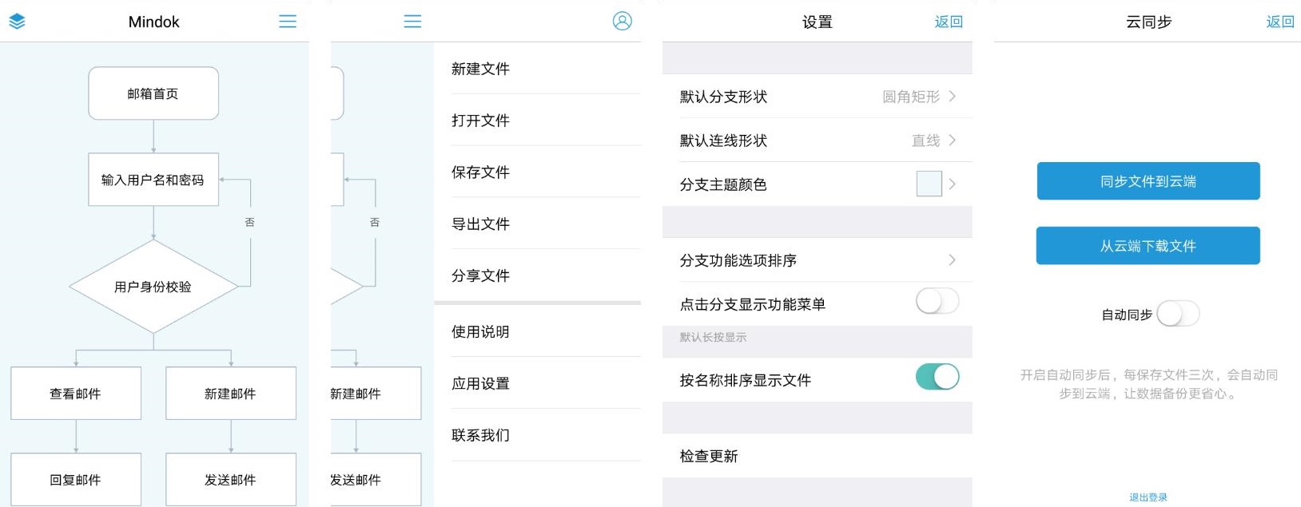Select the 用户身份校验 diamond node
The image size is (1301, 507).
[x=153, y=287]
